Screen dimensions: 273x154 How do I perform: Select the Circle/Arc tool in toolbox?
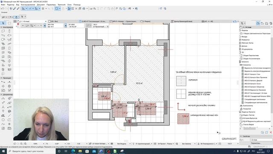coord(3,120)
